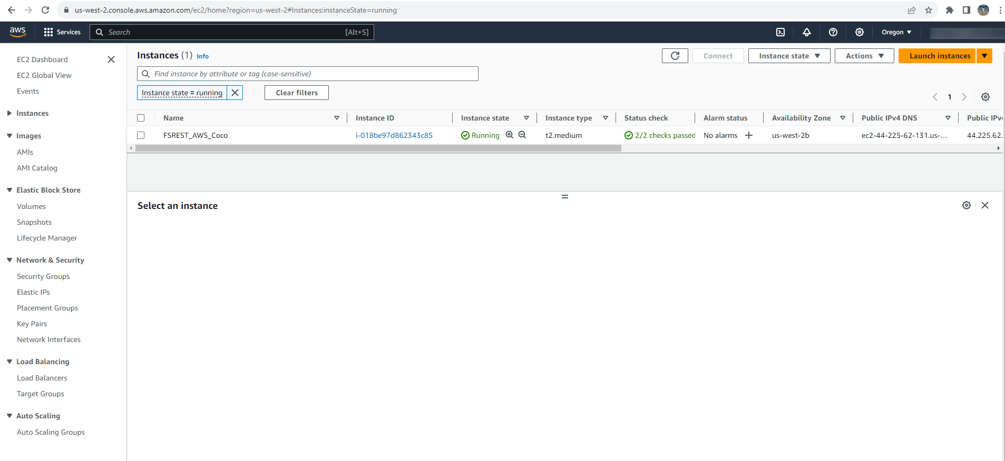Share this page from address bar
The width and height of the screenshot is (1005, 461).
[x=912, y=10]
